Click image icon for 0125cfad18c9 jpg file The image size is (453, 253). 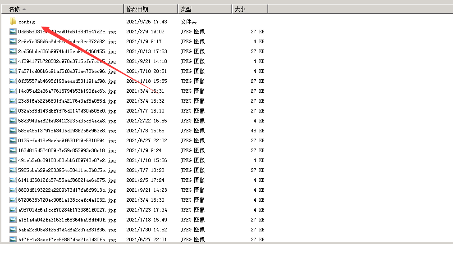pos(13,140)
